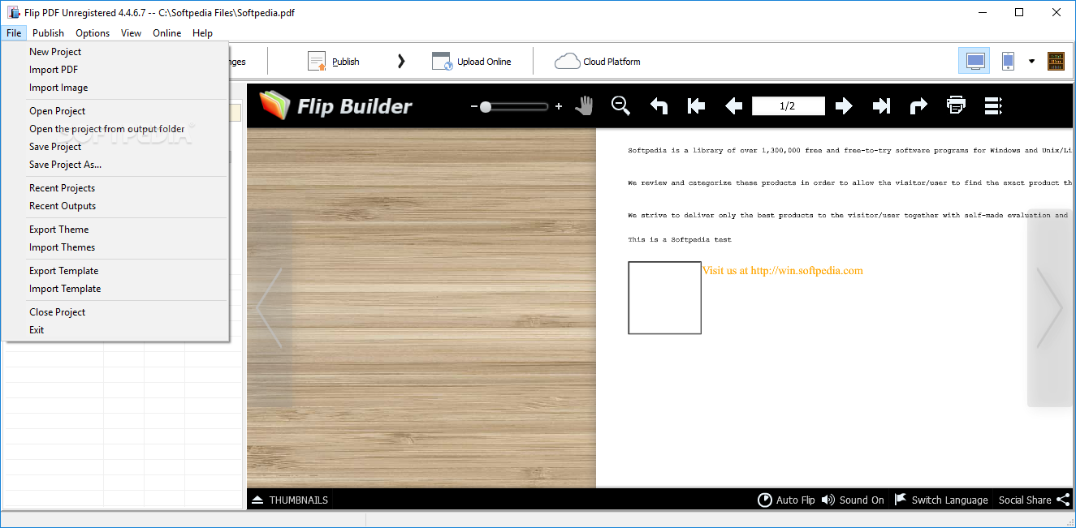Select the hand pan tool icon
1076x528 pixels.
(x=583, y=106)
